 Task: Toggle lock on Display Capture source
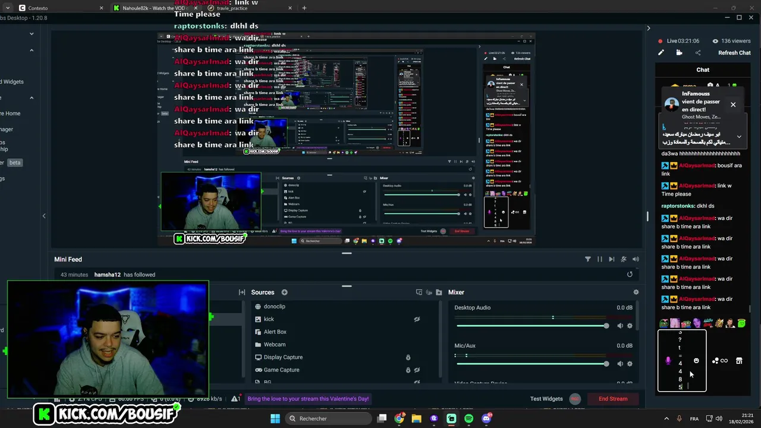[408, 357]
